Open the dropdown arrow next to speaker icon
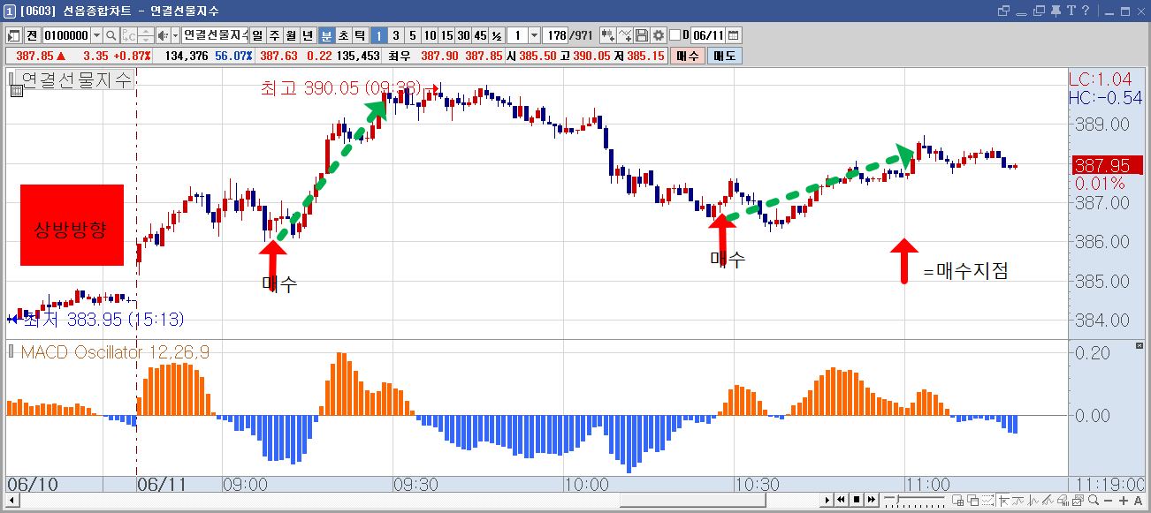 175,35
